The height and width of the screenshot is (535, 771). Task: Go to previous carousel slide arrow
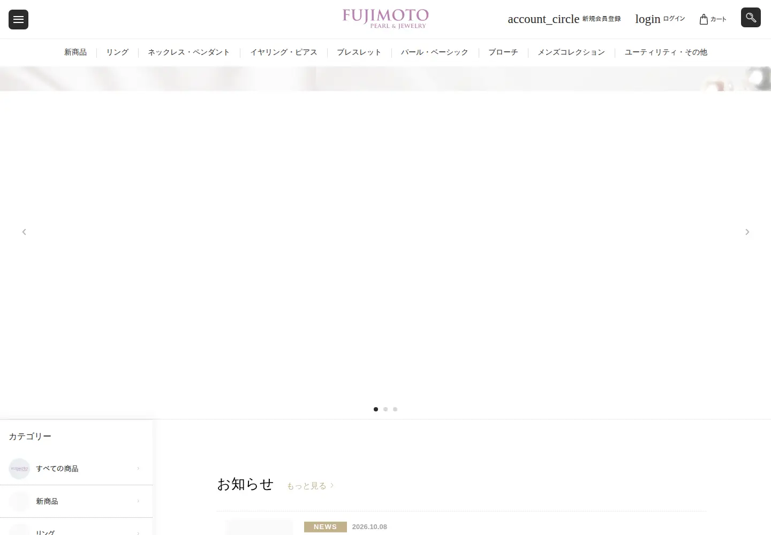click(24, 232)
